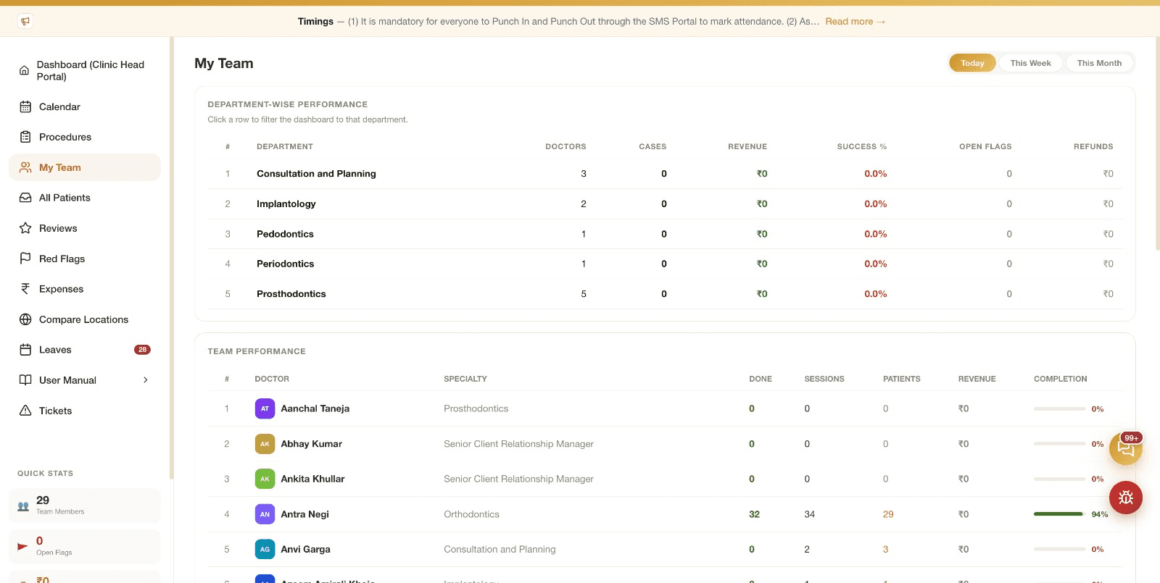Click the Tickets warning triangle icon

point(25,411)
